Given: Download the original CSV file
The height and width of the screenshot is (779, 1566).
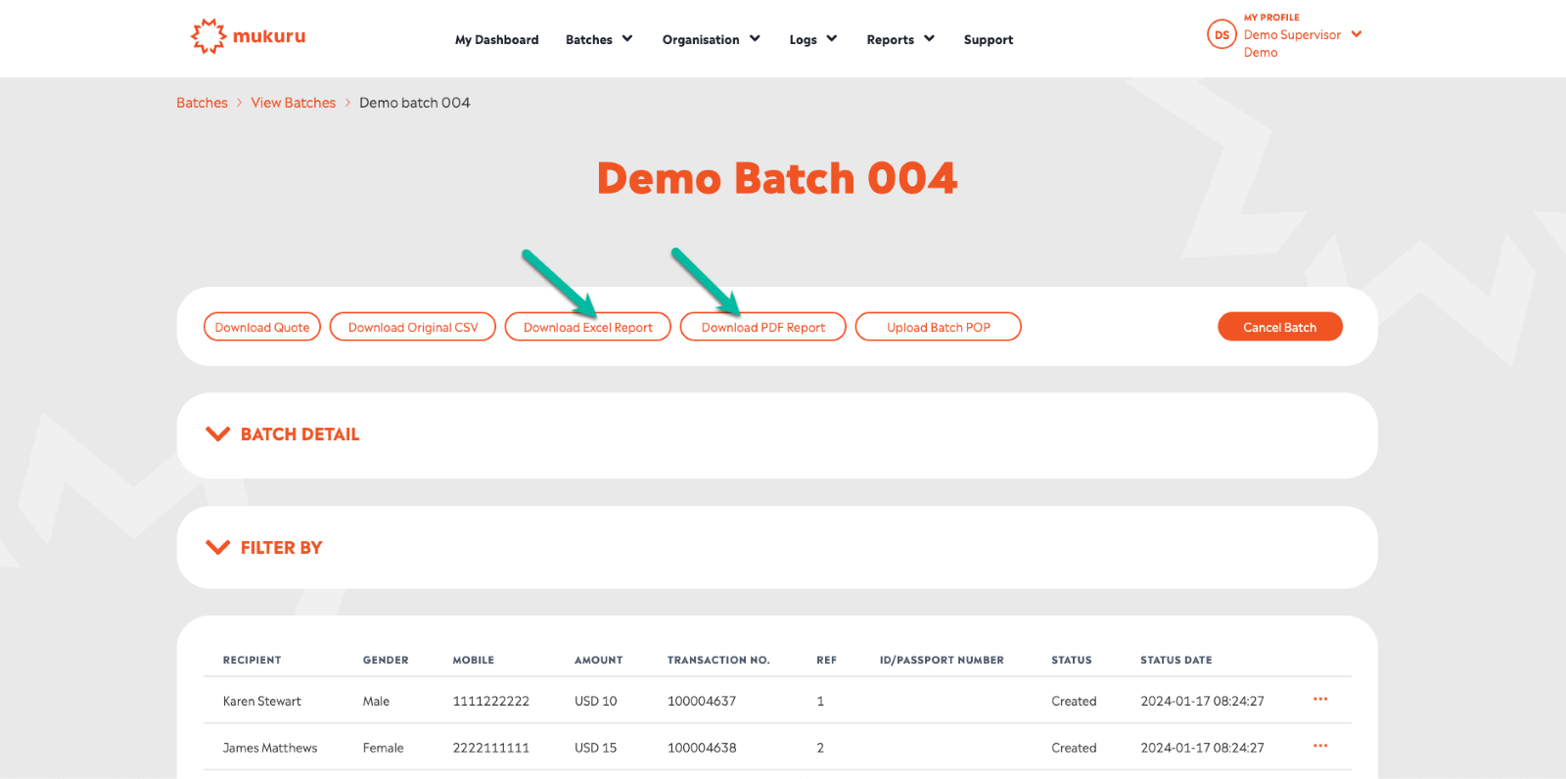Looking at the screenshot, I should pyautogui.click(x=413, y=327).
